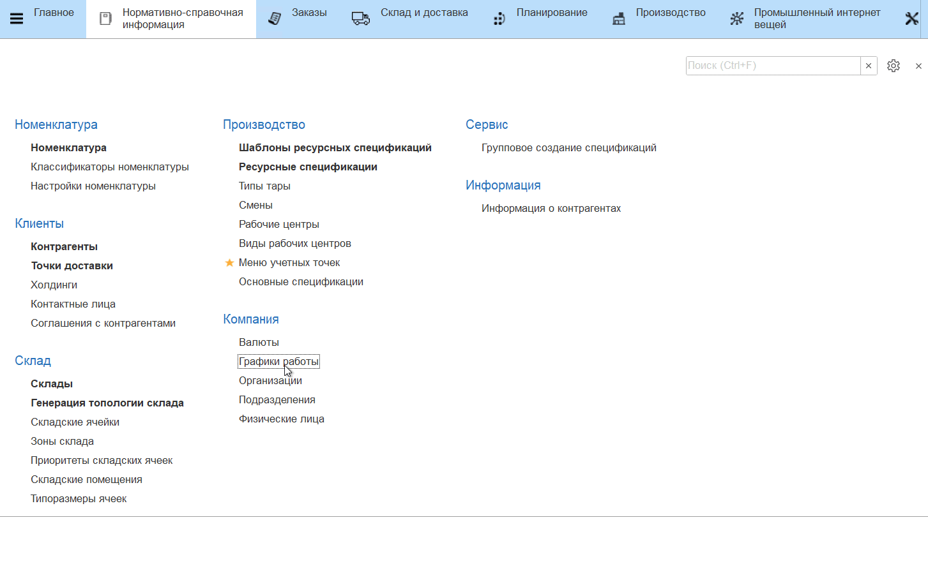Open the Заказы section icon
Image resolution: width=928 pixels, height=573 pixels.
275,19
